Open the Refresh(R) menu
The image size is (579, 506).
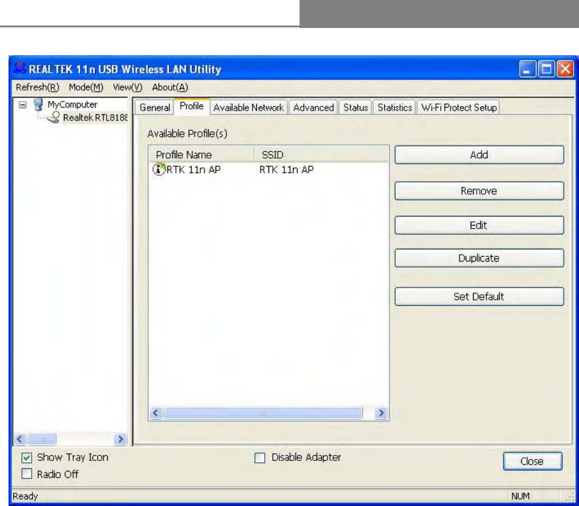pos(37,88)
